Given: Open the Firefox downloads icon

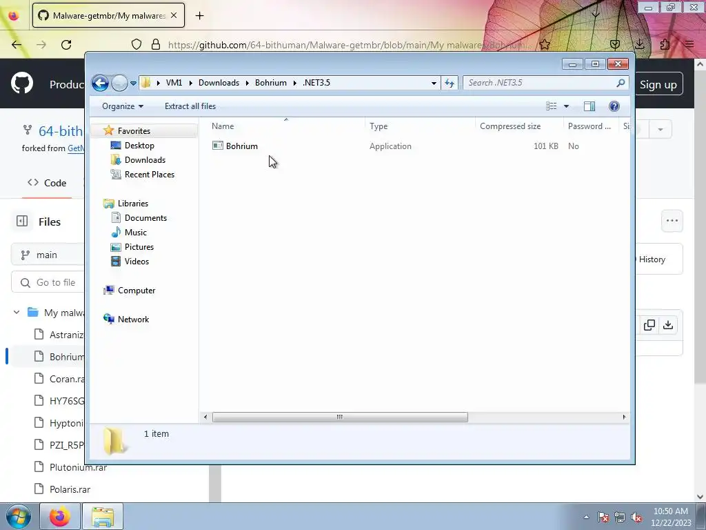Looking at the screenshot, I should click(639, 44).
